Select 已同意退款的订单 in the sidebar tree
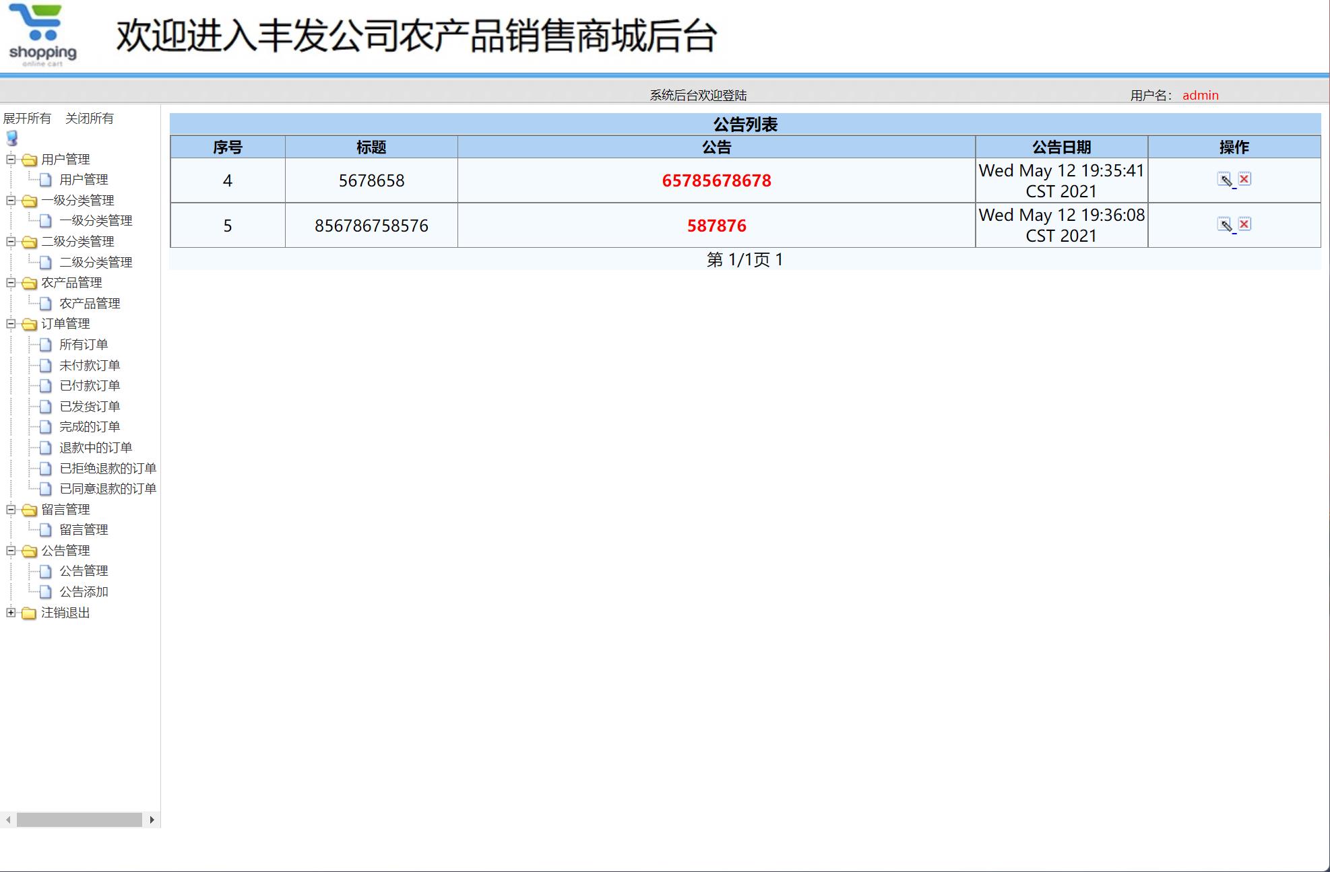1330x872 pixels. [x=108, y=489]
